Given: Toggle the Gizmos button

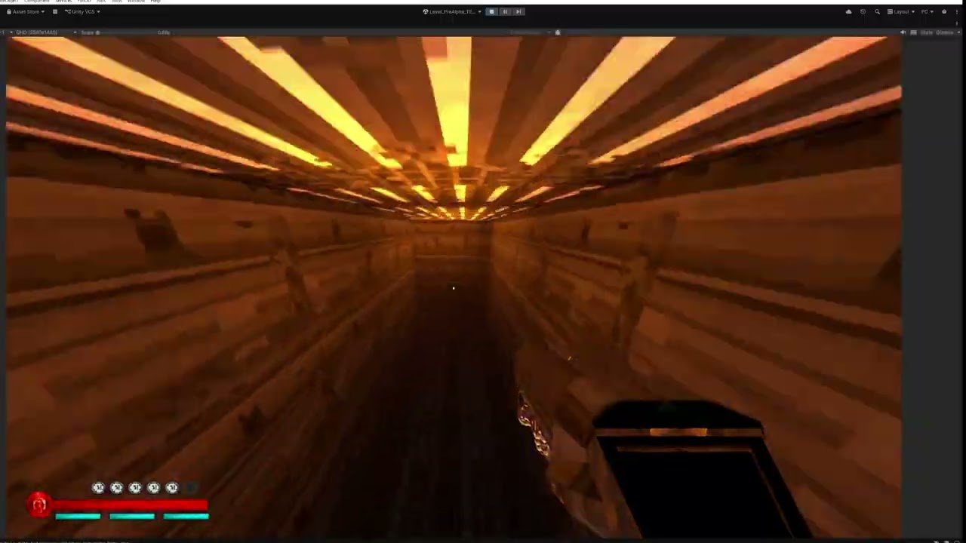Looking at the screenshot, I should point(945,32).
